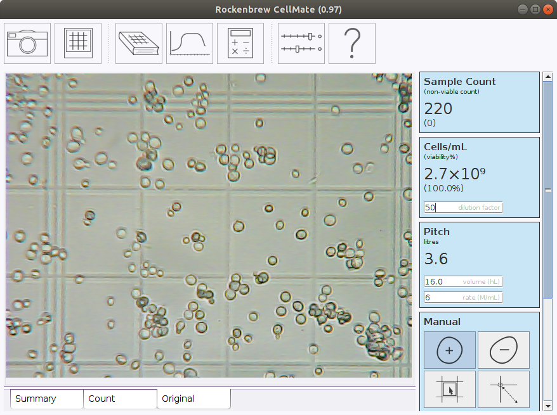Screen dimensions: 557x415
Task: Switch to the Summary tab
Action: tap(46, 399)
